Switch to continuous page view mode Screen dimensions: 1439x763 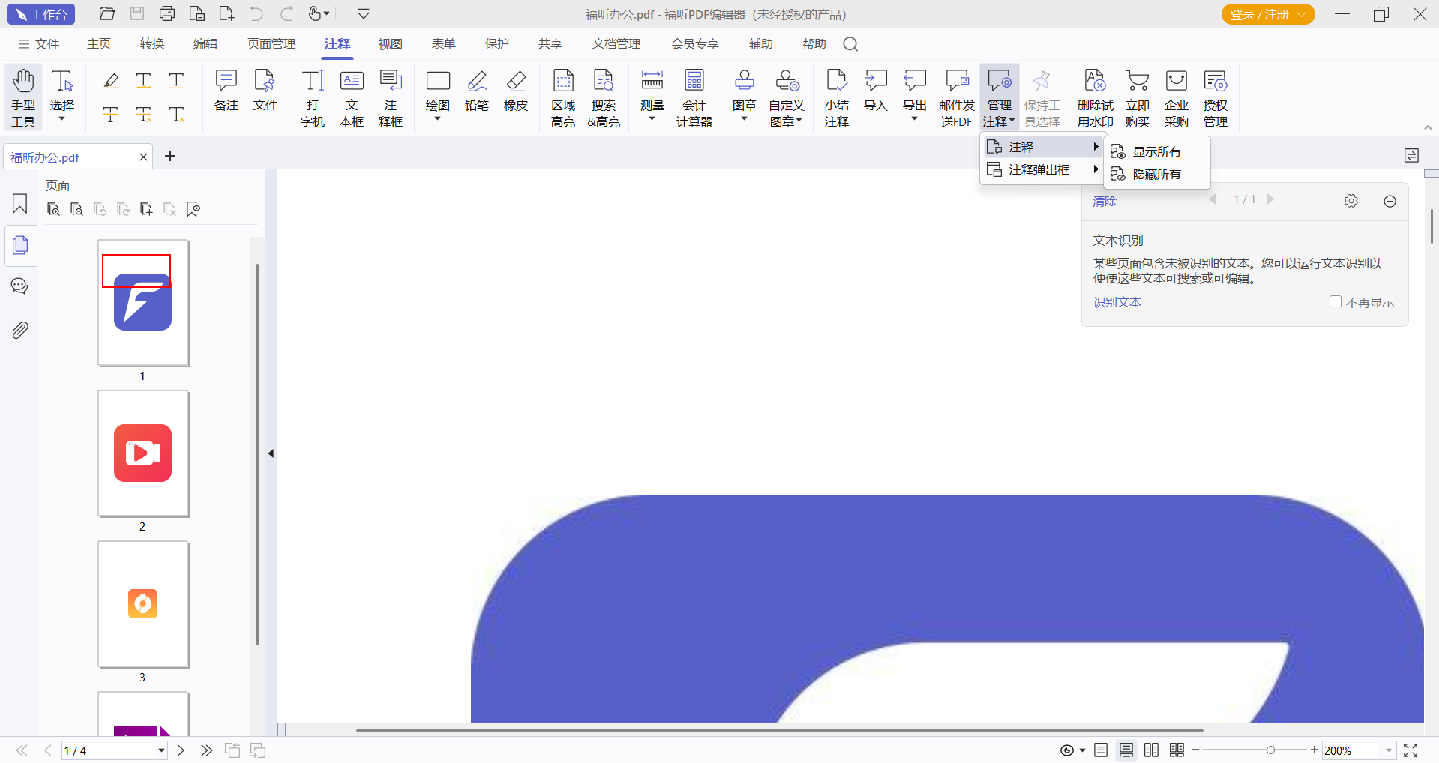[1126, 750]
